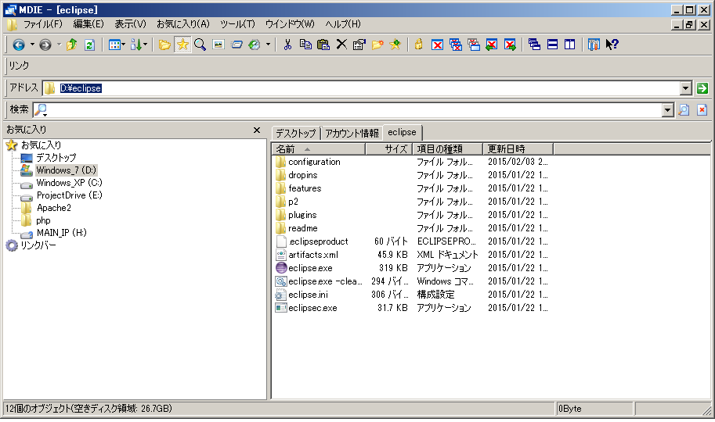The image size is (715, 422).
Task: Switch to the デスクトップ tab
Action: click(296, 133)
